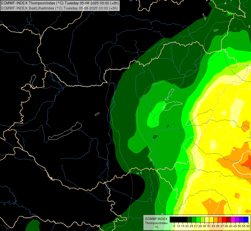Click the legend tick value '55'

click(244, 226)
